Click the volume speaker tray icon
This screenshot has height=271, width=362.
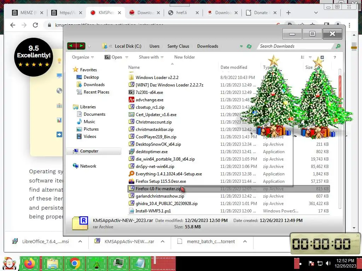pyautogui.click(x=328, y=263)
